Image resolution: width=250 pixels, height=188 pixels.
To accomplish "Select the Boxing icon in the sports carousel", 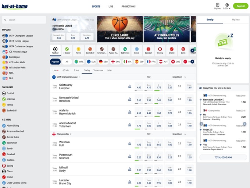I will [160, 50].
